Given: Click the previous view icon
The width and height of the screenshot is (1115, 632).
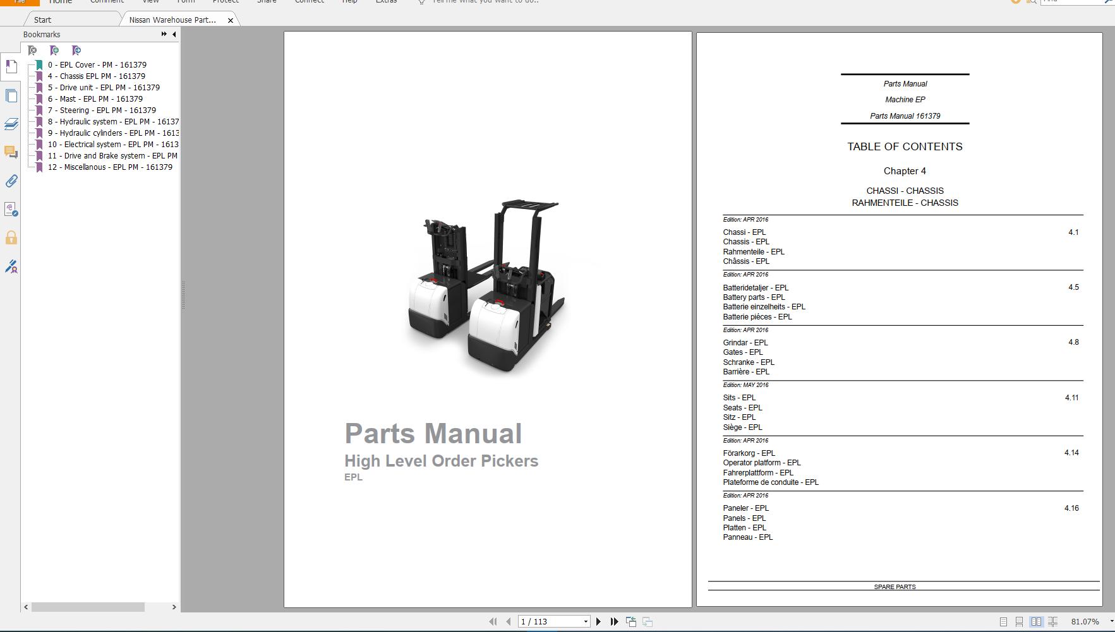Looking at the screenshot, I should tap(630, 622).
